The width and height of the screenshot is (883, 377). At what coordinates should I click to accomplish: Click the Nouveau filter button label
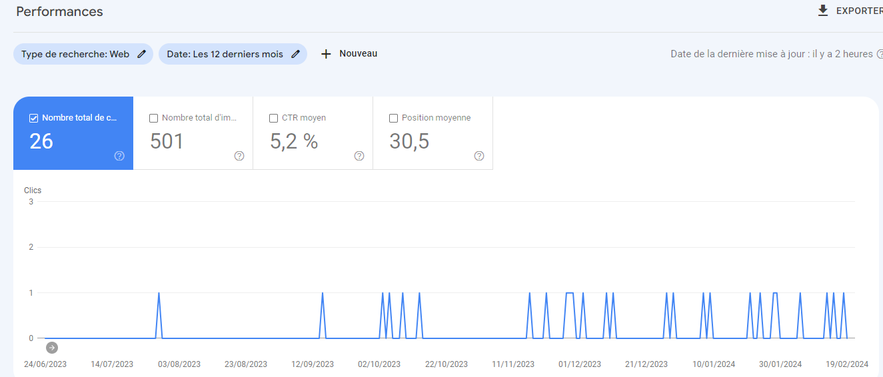click(x=358, y=53)
